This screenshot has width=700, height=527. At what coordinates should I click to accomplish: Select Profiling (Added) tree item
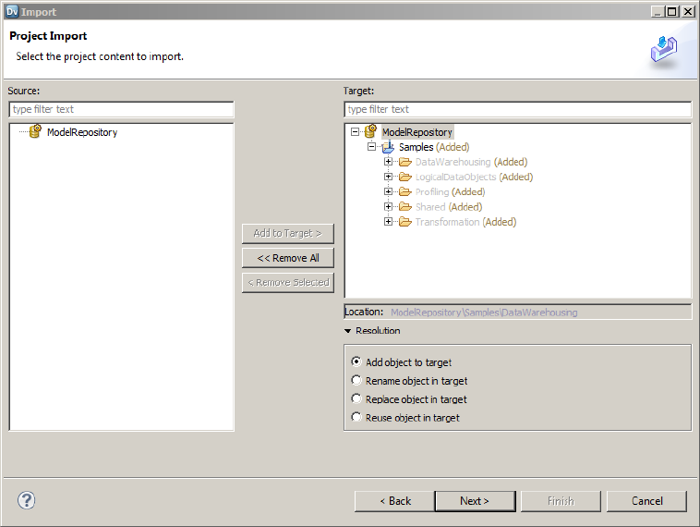point(450,191)
